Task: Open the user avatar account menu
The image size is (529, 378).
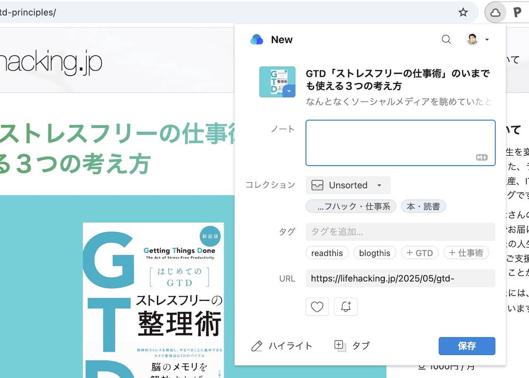Action: click(x=477, y=40)
